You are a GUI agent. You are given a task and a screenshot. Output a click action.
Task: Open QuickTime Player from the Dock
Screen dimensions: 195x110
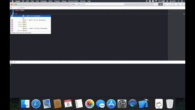[133, 104]
